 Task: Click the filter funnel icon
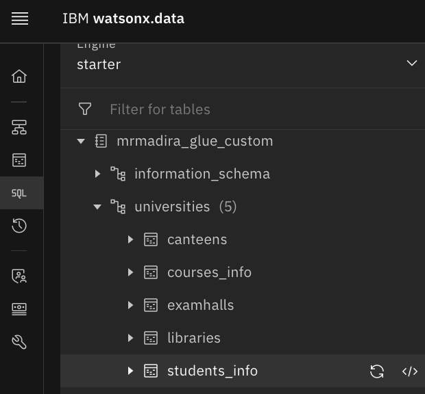click(85, 109)
